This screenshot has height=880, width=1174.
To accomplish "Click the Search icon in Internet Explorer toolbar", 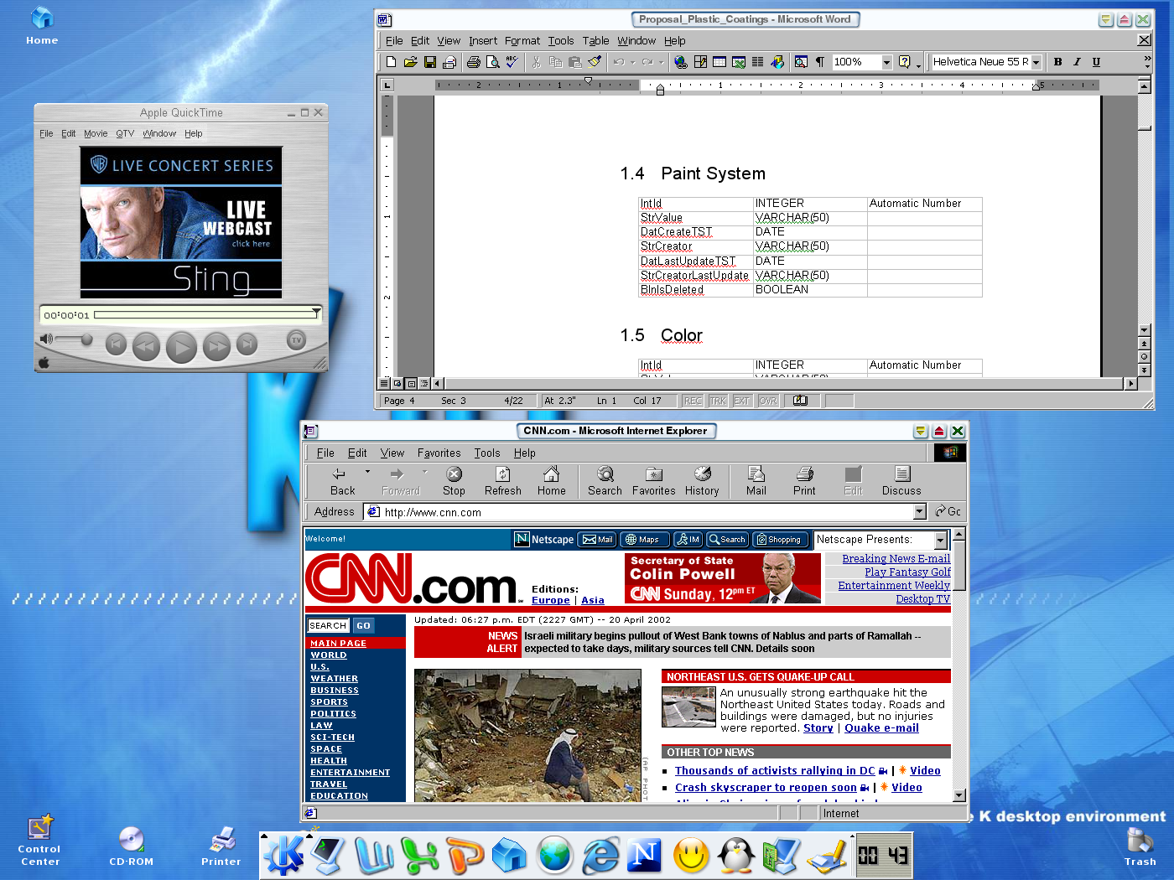I will (x=605, y=474).
